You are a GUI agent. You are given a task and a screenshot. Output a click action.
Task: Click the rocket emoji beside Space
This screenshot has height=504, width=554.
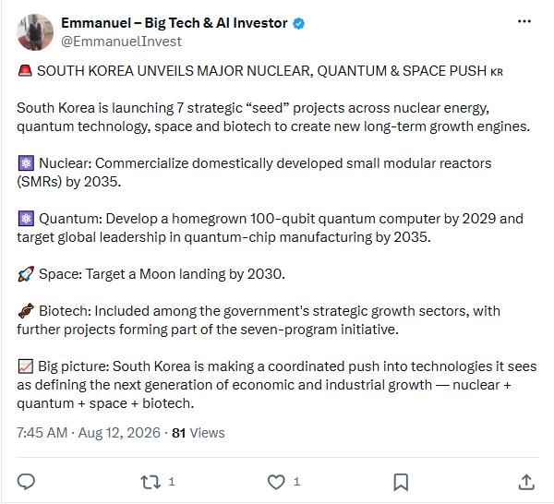click(x=26, y=274)
